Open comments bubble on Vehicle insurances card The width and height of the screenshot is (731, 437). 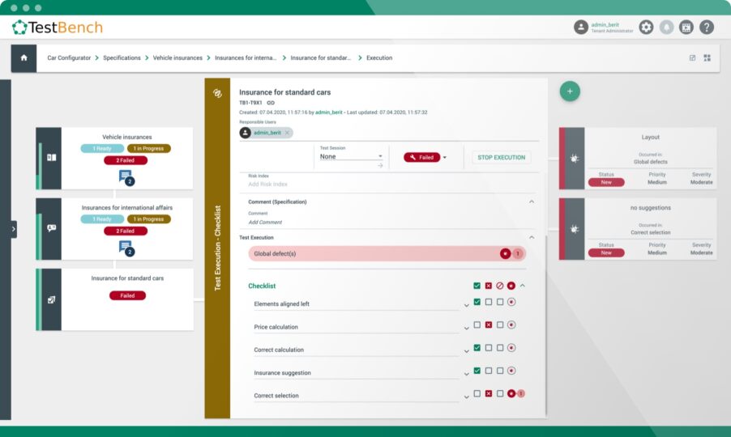tap(125, 176)
